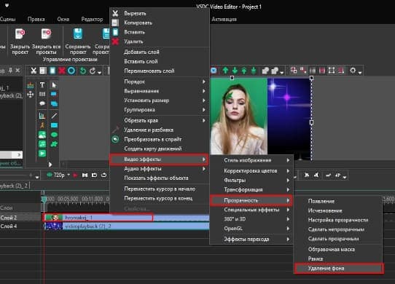The width and height of the screenshot is (395, 284).
Task: Select the line drawing tool
Action: coord(54,116)
